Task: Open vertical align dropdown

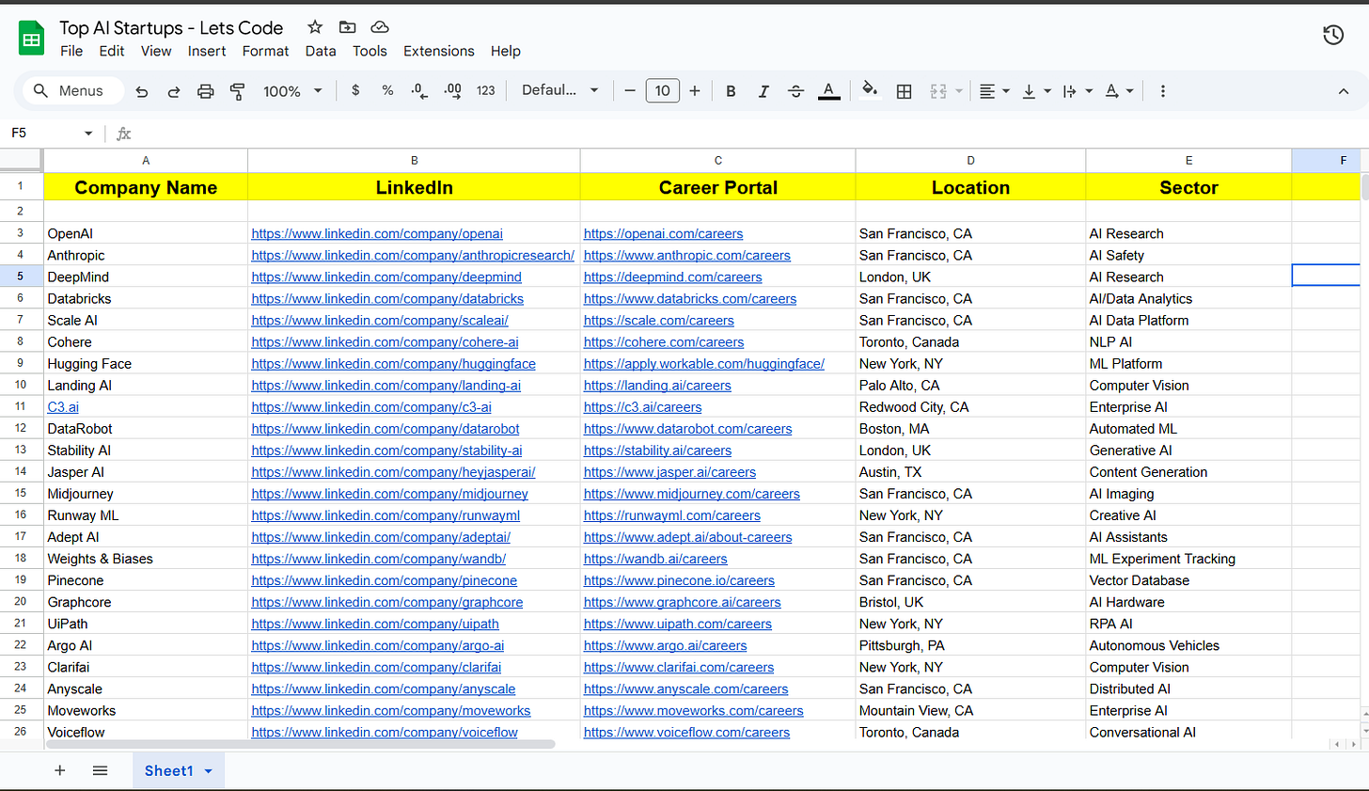Action: click(x=1036, y=91)
